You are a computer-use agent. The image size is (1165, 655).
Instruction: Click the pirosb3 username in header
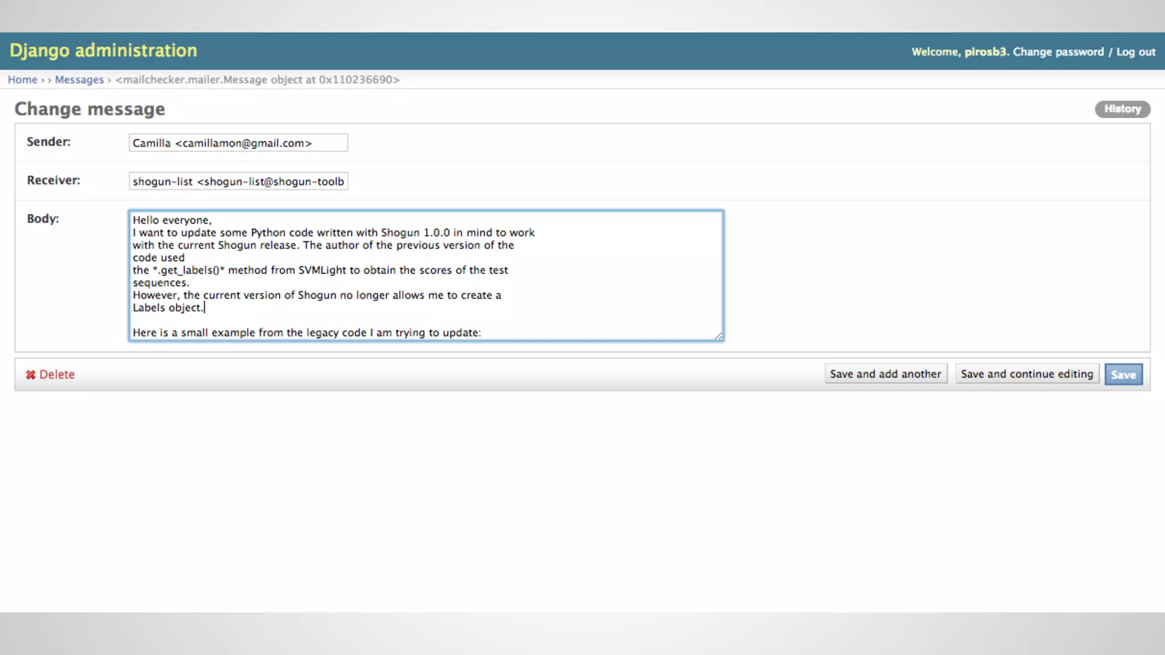(x=985, y=52)
